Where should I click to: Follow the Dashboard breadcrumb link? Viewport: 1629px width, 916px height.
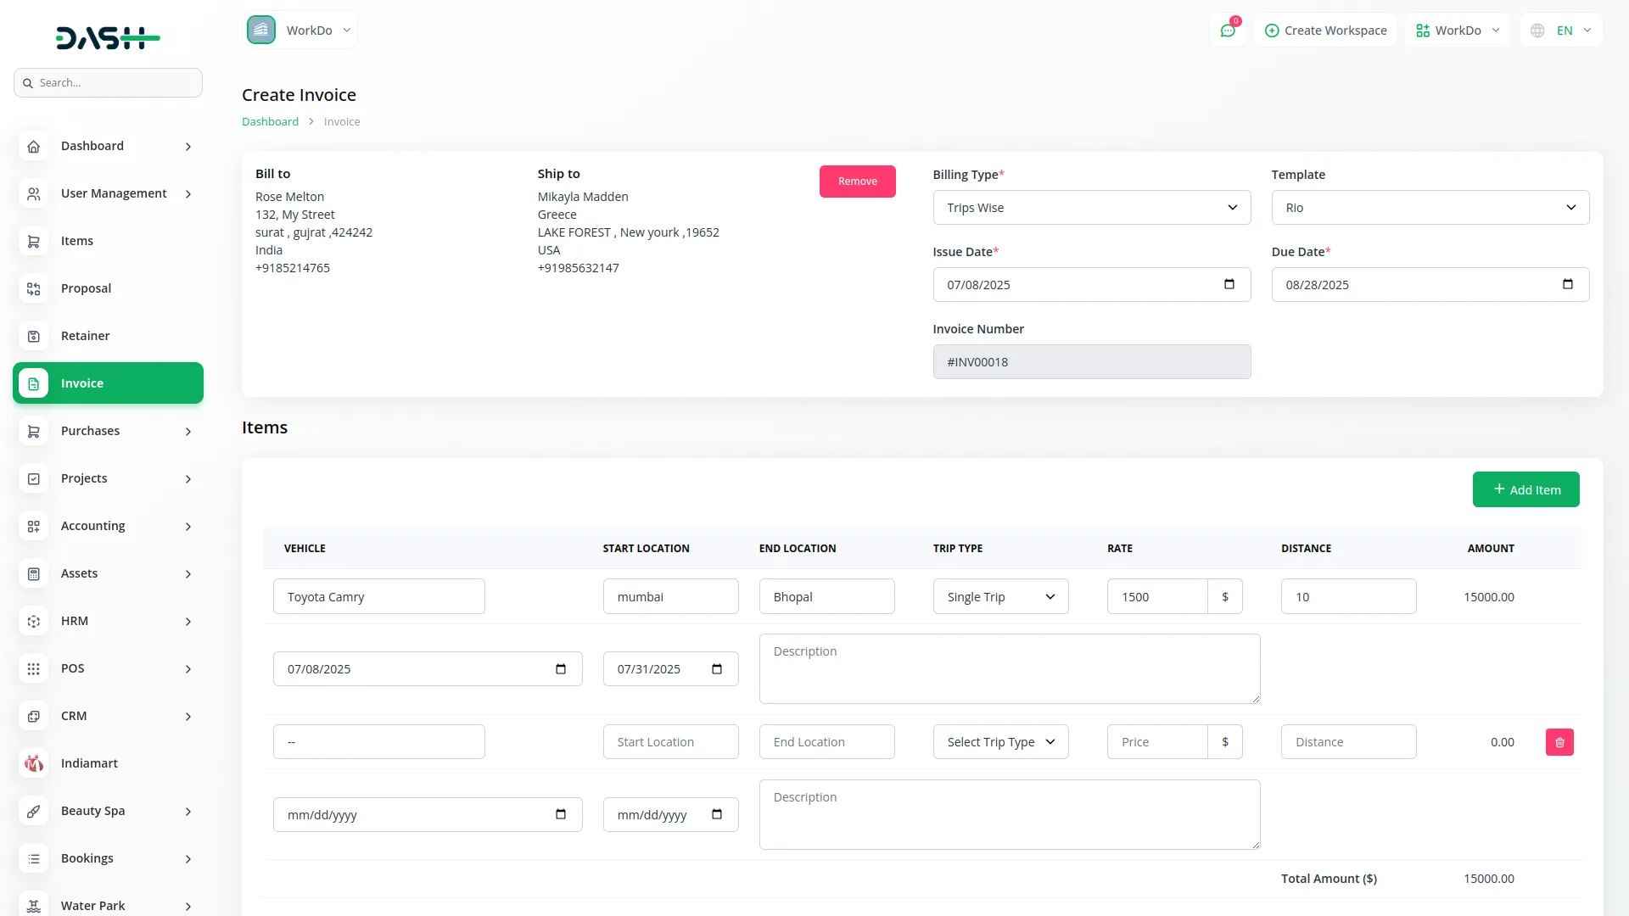click(270, 122)
